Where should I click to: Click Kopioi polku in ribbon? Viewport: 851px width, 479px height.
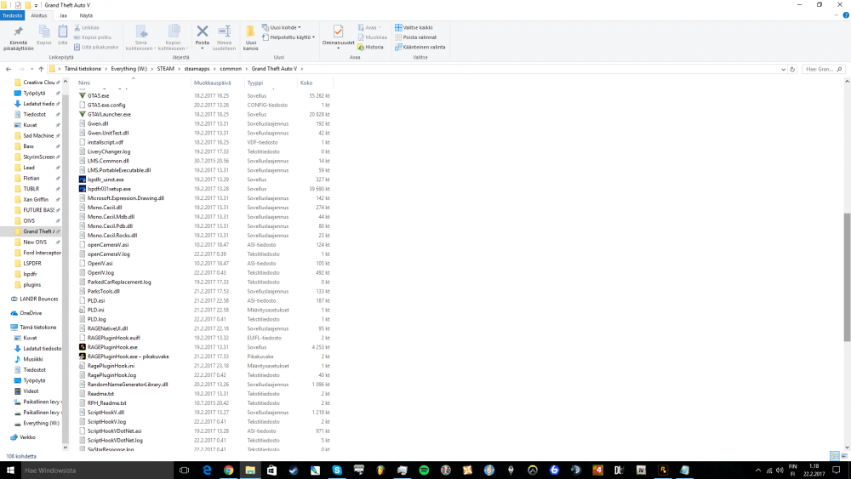pos(92,37)
